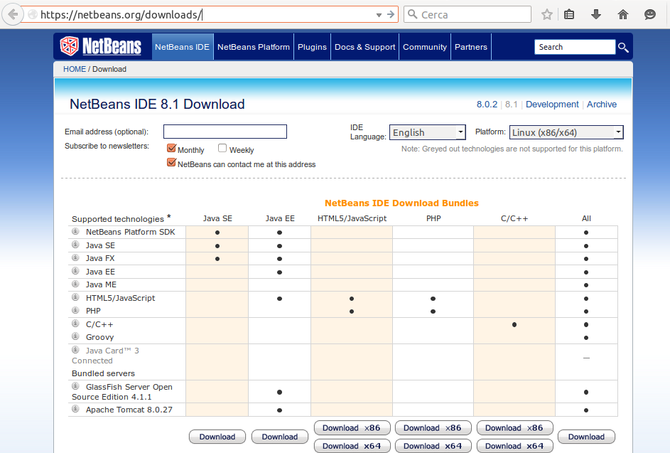Open the NetBeans Platform tab
670x453 pixels.
click(x=254, y=47)
